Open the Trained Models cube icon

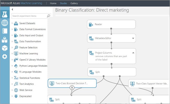[x=5, y=48]
